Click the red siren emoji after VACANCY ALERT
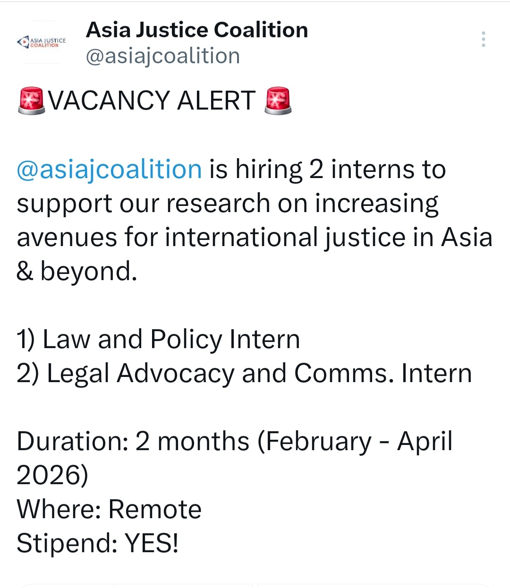 click(278, 101)
